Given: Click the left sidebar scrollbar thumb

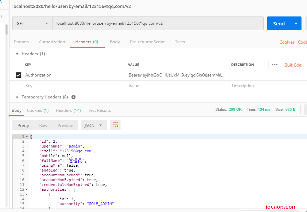Looking at the screenshot, I should 7,30.
